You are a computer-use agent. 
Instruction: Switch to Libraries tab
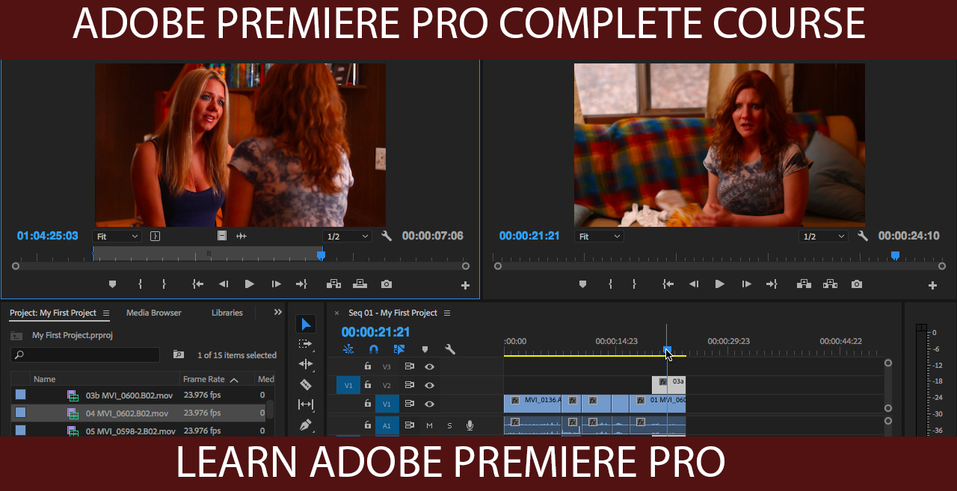[x=227, y=313]
